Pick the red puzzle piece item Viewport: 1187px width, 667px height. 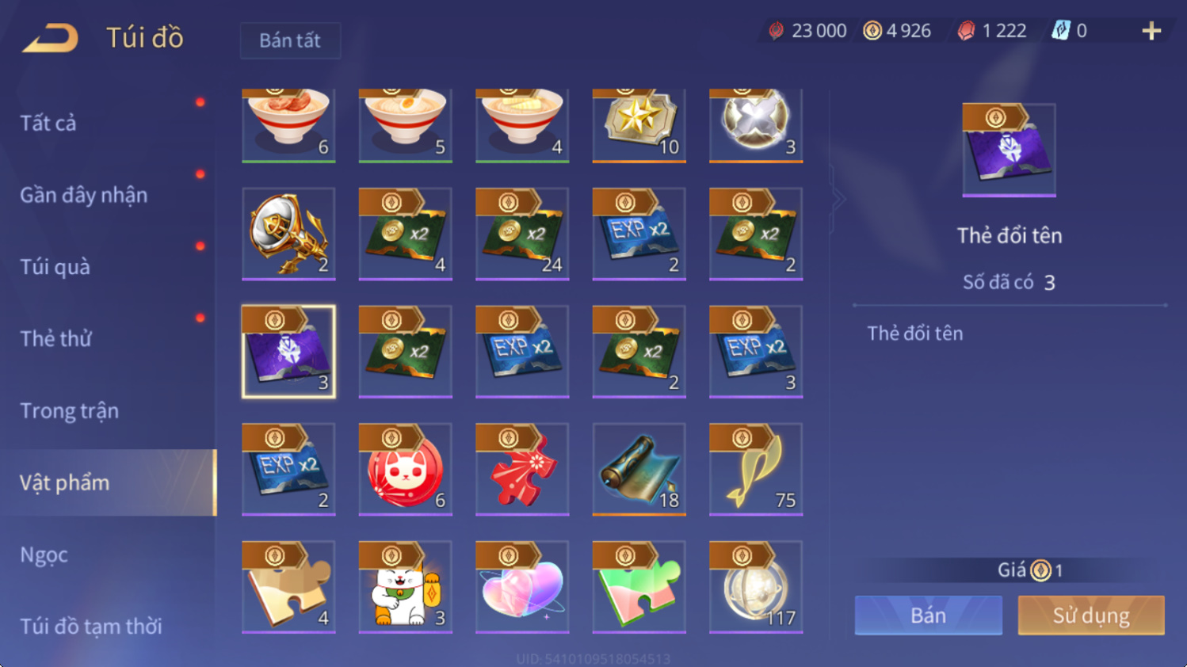pyautogui.click(x=522, y=469)
